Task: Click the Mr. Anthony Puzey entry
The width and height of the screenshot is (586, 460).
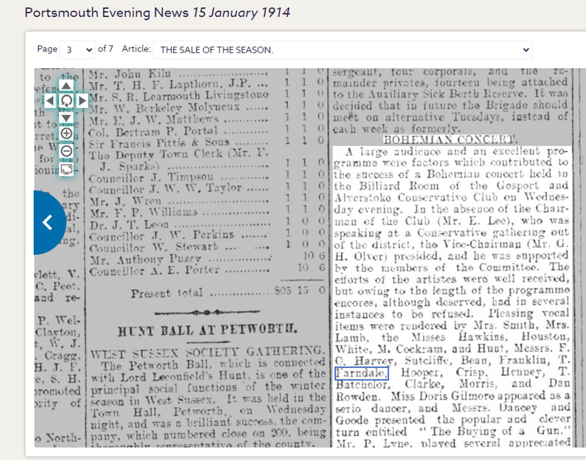Action: pos(207,258)
